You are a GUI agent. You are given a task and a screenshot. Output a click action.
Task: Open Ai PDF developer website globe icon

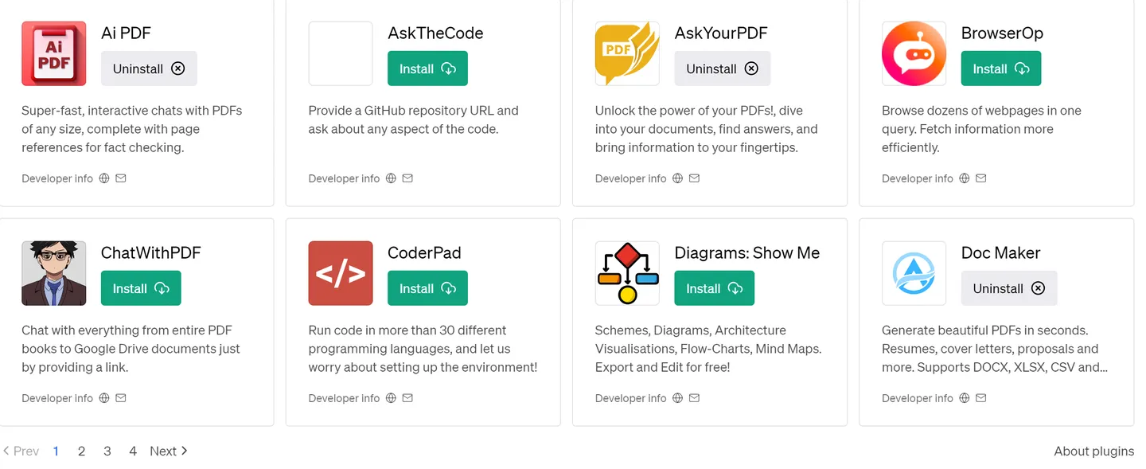(x=104, y=178)
